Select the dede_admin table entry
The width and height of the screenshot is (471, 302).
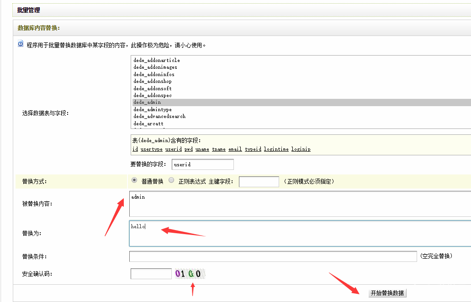147,102
